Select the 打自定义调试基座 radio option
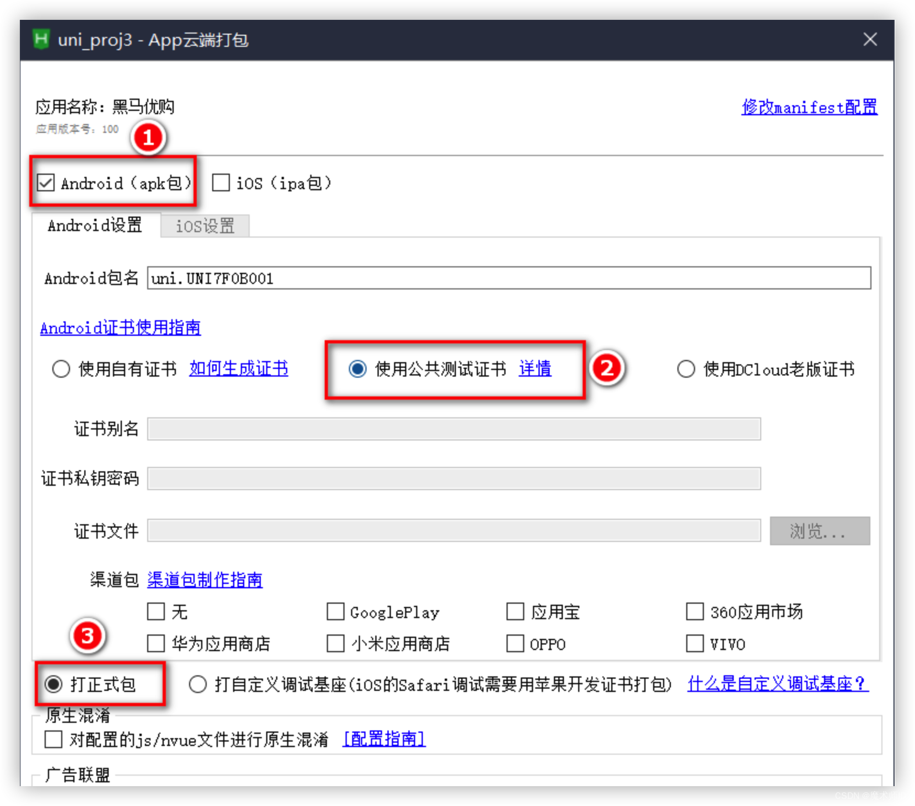The height and width of the screenshot is (806, 915). [198, 684]
